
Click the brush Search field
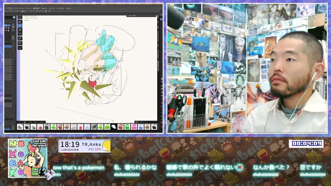[x=149, y=122]
